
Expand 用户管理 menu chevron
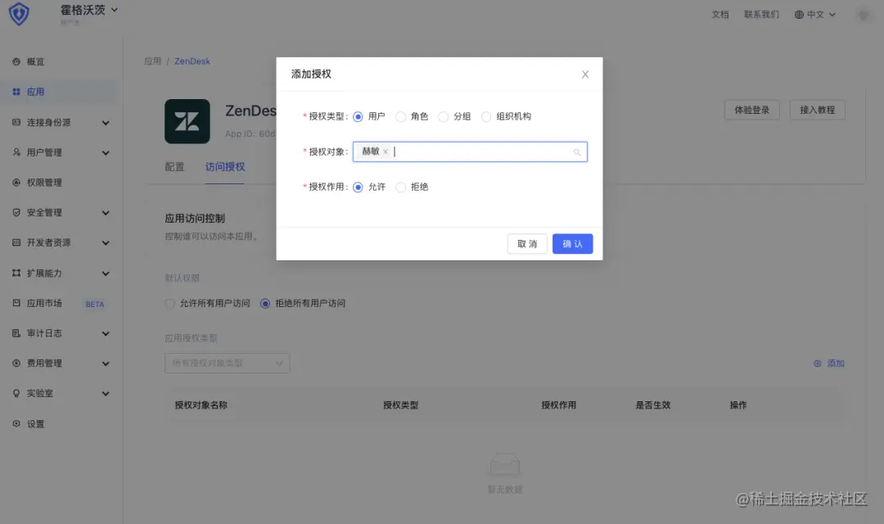(106, 153)
